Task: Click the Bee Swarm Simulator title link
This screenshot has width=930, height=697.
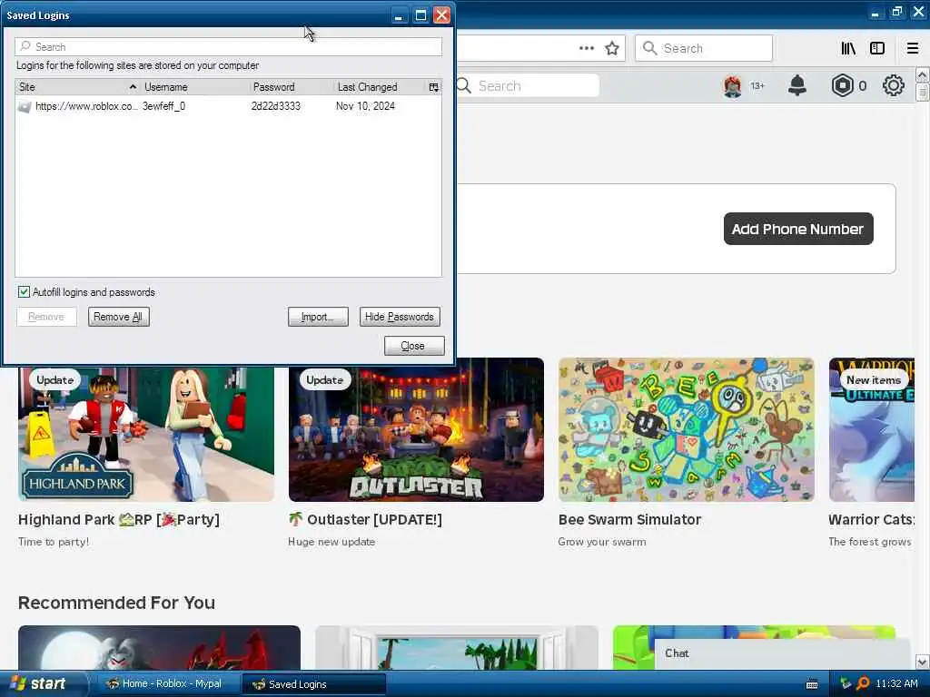Action: pos(629,520)
